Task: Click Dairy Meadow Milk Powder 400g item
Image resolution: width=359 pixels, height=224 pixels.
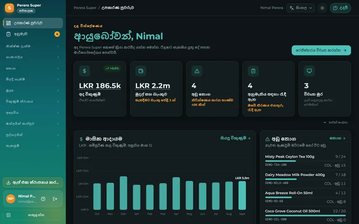Action: pyautogui.click(x=295, y=175)
